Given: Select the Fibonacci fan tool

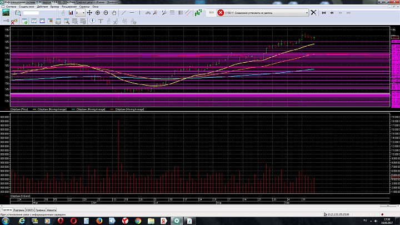Looking at the screenshot, I should (x=155, y=13).
